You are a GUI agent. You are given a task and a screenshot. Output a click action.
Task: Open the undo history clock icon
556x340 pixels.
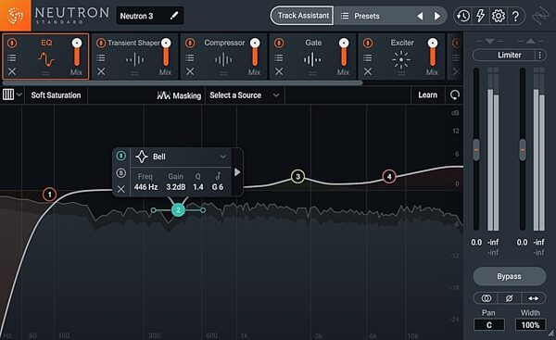pyautogui.click(x=463, y=16)
